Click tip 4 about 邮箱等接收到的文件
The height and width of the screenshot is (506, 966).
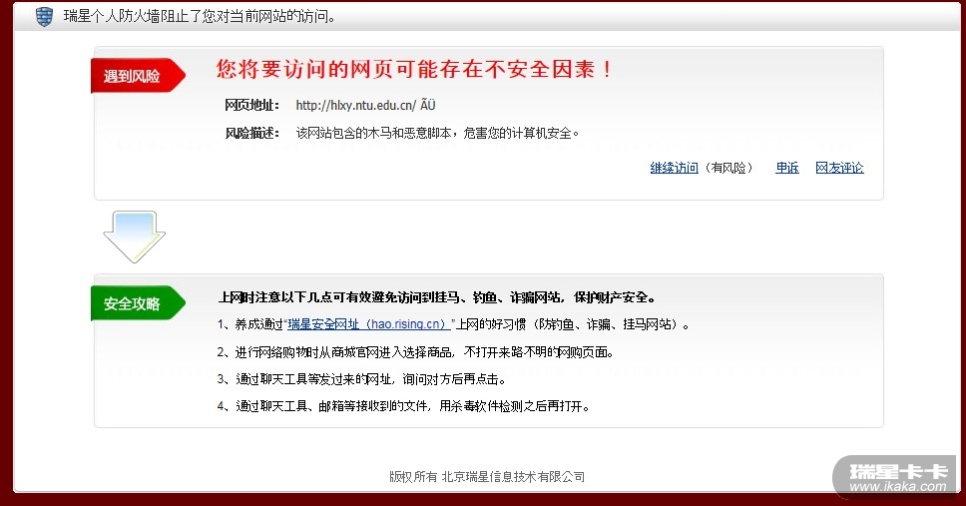(403, 407)
